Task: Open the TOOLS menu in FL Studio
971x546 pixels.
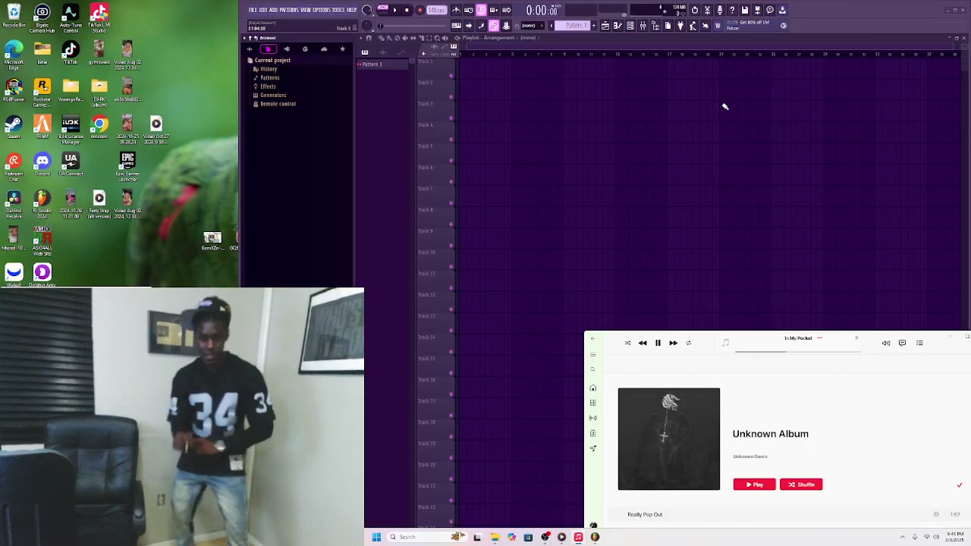Action: (338, 10)
